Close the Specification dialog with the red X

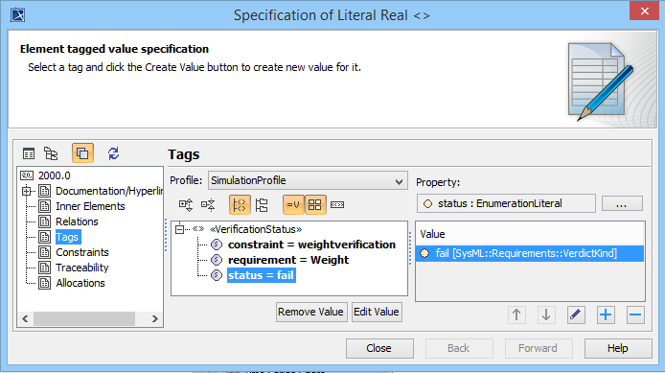(644, 12)
